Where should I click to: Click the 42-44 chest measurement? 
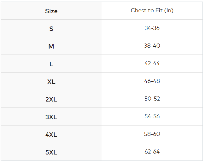(x=152, y=63)
